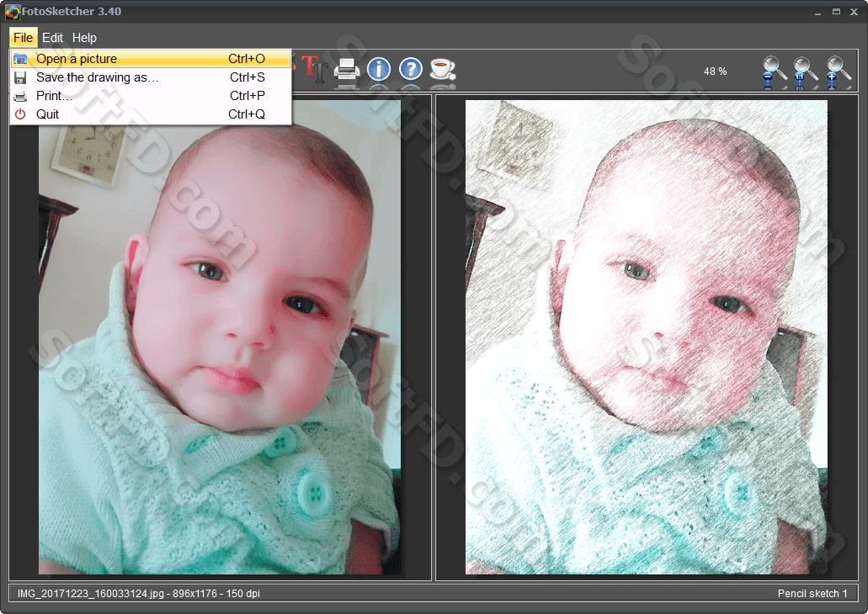Click the Ctrl+O shortcut label
This screenshot has height=614, width=868.
pyautogui.click(x=247, y=59)
